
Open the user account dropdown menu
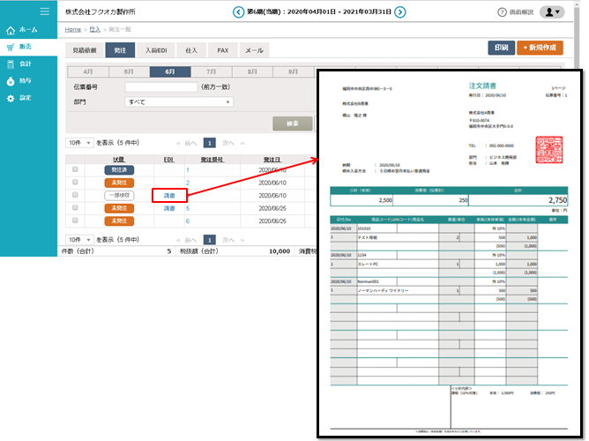pyautogui.click(x=552, y=11)
